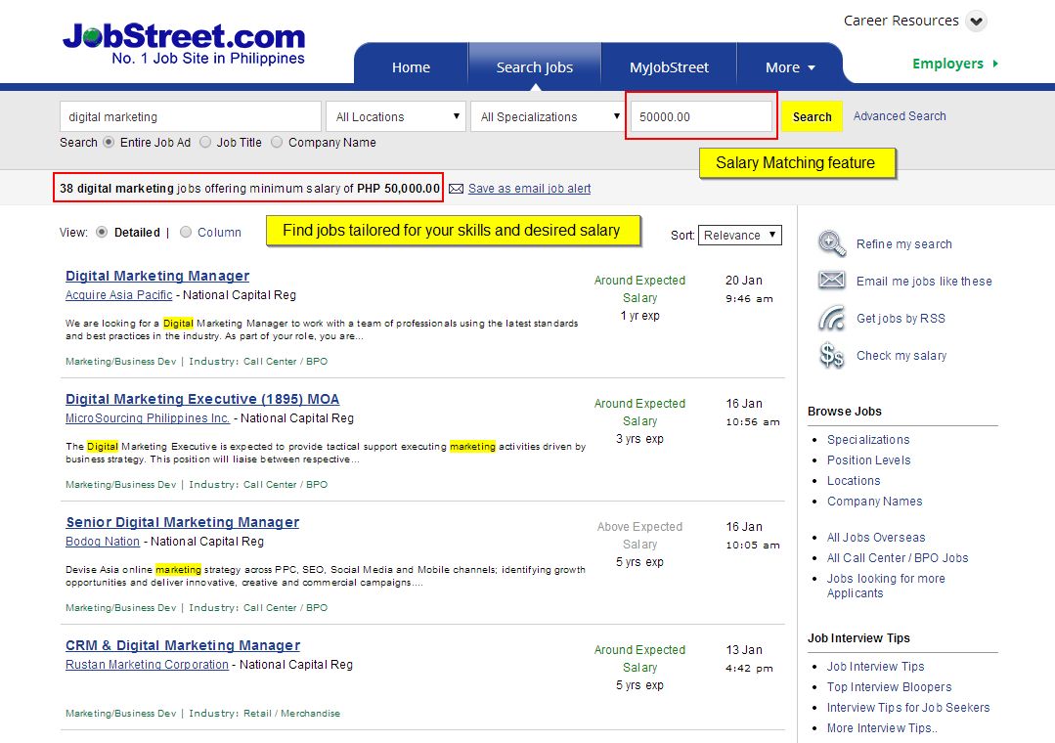This screenshot has height=743, width=1055.
Task: Click the email envelope icon in sidebar
Action: point(832,281)
